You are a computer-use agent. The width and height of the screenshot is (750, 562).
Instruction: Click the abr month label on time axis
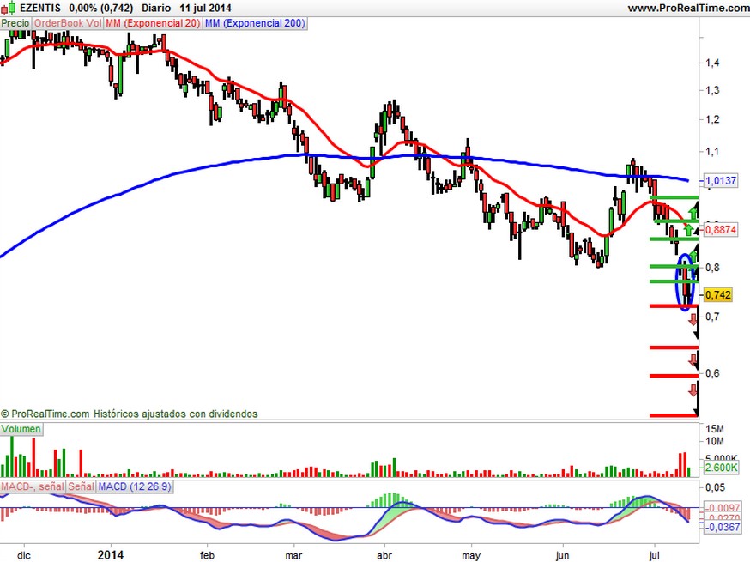384,555
